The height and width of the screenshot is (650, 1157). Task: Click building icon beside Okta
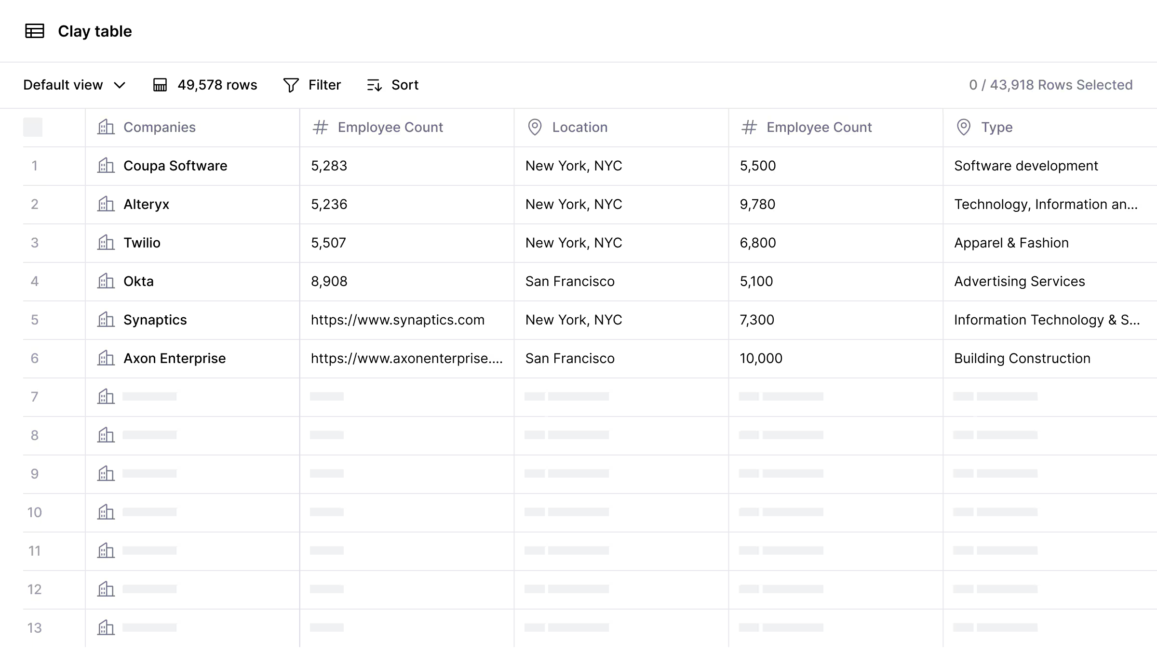pyautogui.click(x=106, y=281)
